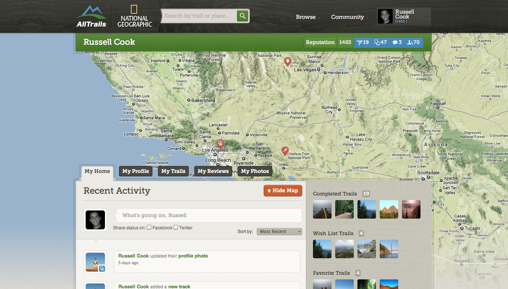Open the mountain pines wish list thumbnail

[x=322, y=249]
